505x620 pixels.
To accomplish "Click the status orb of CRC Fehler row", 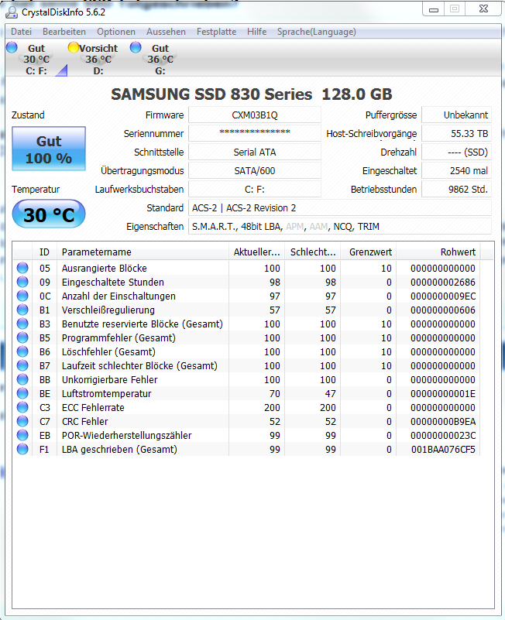I will (x=22, y=422).
